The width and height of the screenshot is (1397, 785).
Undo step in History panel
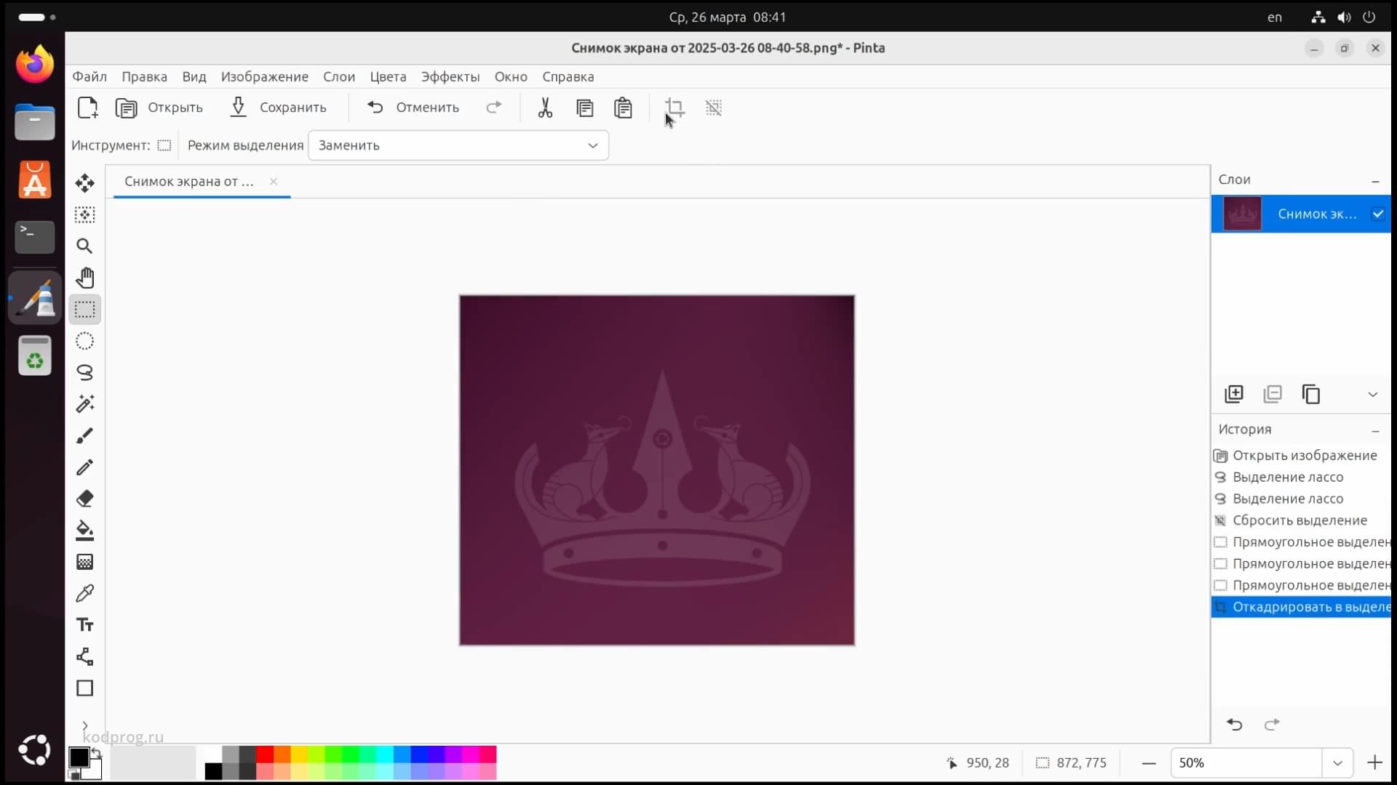coord(1234,725)
